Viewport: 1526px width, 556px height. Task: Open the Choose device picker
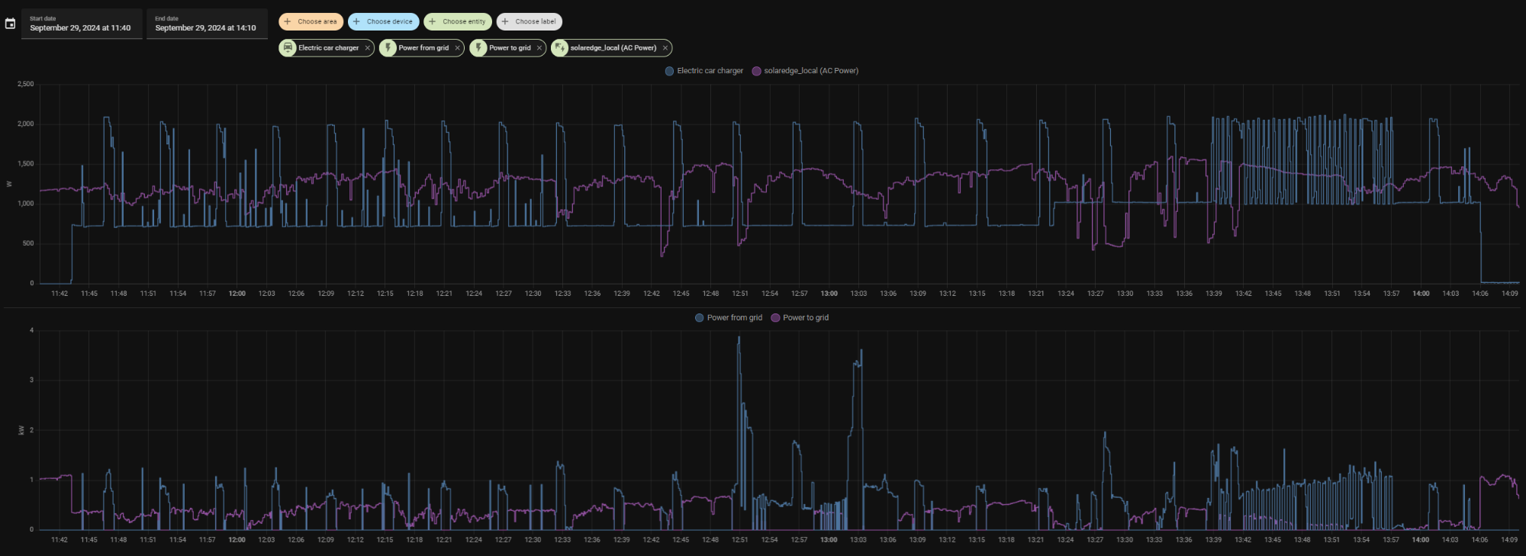(x=383, y=21)
